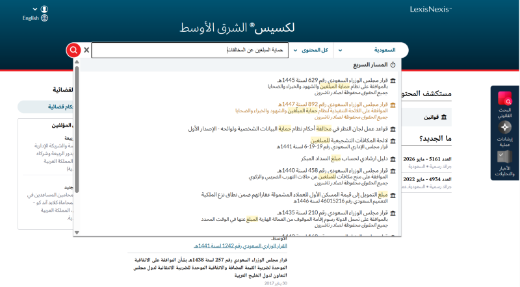
Task: Expand the السعودية jurisdiction dropdown
Action: [367, 50]
